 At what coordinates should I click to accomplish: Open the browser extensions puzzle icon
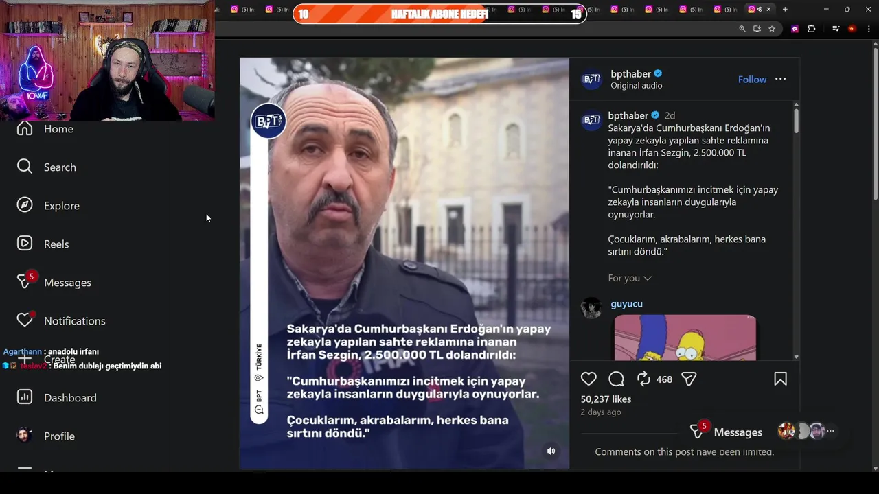tap(811, 29)
